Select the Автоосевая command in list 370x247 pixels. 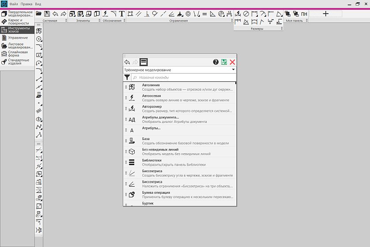click(179, 98)
